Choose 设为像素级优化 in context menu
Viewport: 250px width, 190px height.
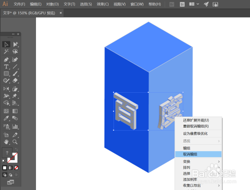click(198, 134)
